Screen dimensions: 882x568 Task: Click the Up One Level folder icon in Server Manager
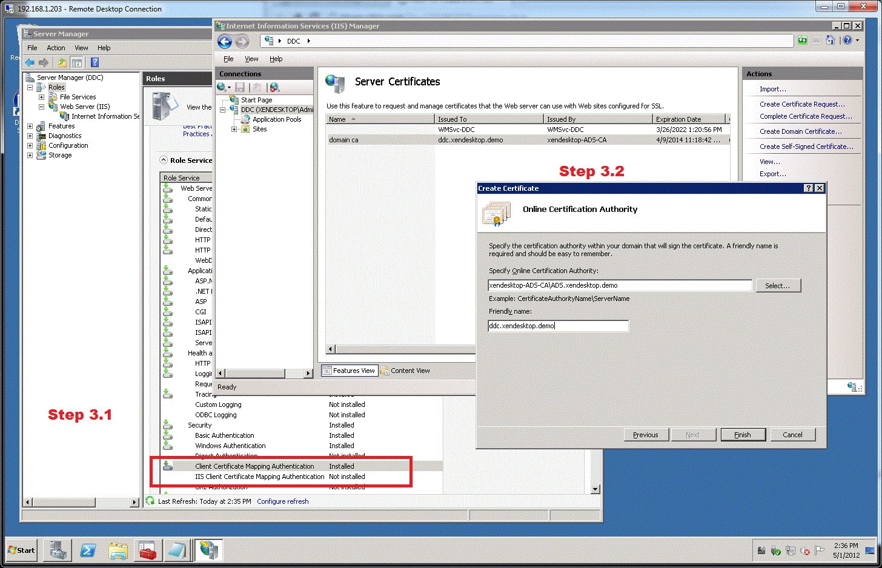click(x=62, y=62)
